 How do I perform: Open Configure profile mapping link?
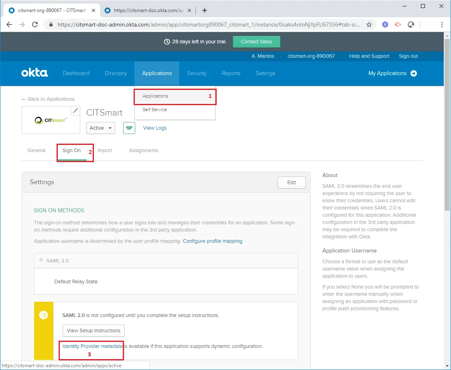click(213, 241)
